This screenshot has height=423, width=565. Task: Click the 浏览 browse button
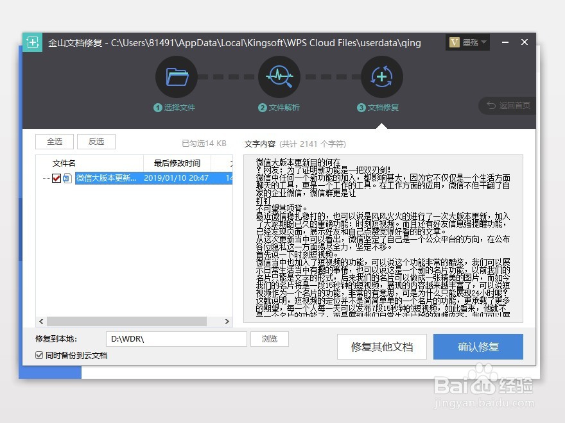(270, 339)
